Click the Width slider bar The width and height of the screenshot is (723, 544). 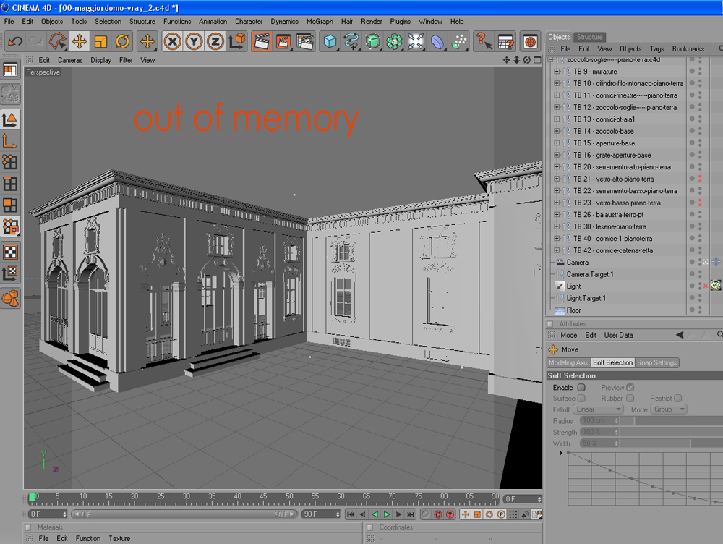pyautogui.click(x=672, y=443)
